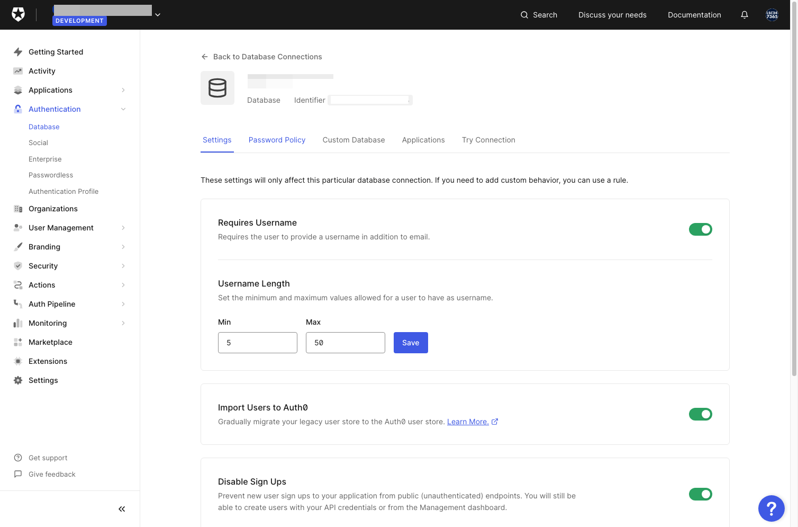Click the Marketplace icon
This screenshot has width=798, height=527.
click(18, 342)
